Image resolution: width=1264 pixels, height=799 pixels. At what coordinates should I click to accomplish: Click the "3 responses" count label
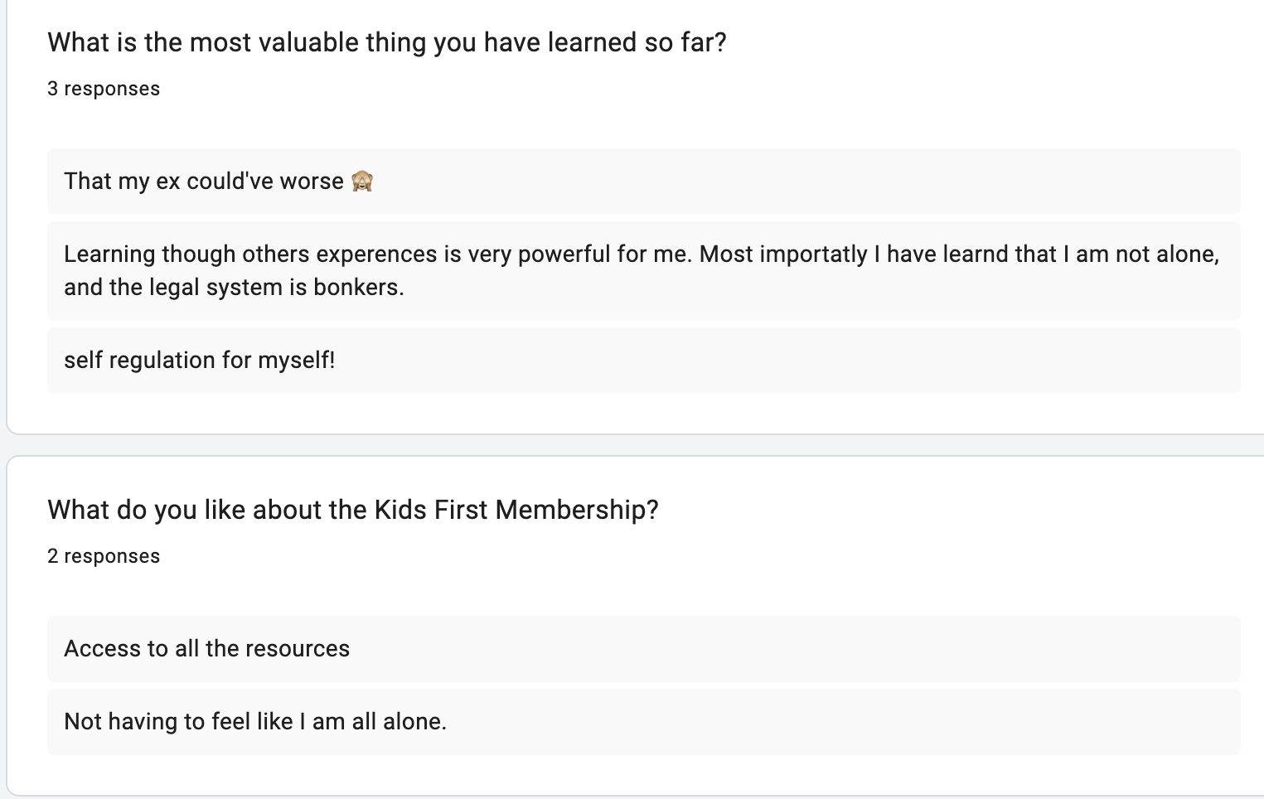pos(104,89)
